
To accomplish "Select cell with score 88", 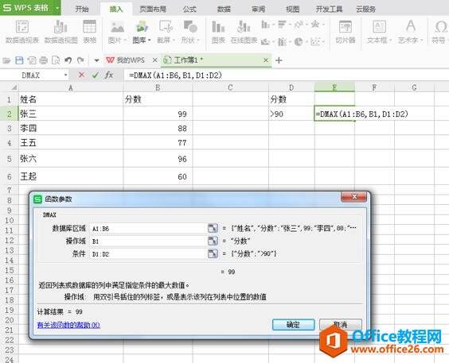I will click(x=158, y=128).
